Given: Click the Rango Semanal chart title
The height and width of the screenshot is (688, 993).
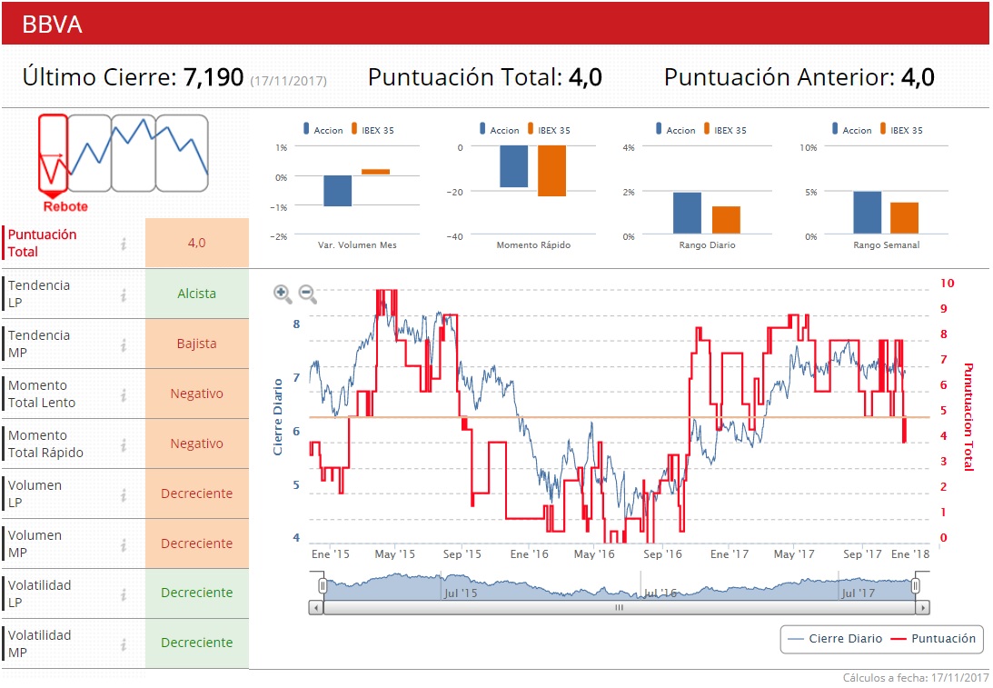Looking at the screenshot, I should coord(886,245).
